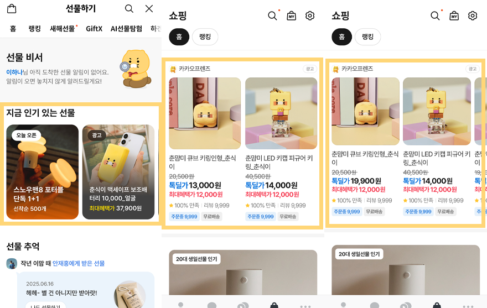Open the gift tag thumbnail in the 선물 추억 card
This screenshot has width=487, height=308.
click(x=130, y=294)
